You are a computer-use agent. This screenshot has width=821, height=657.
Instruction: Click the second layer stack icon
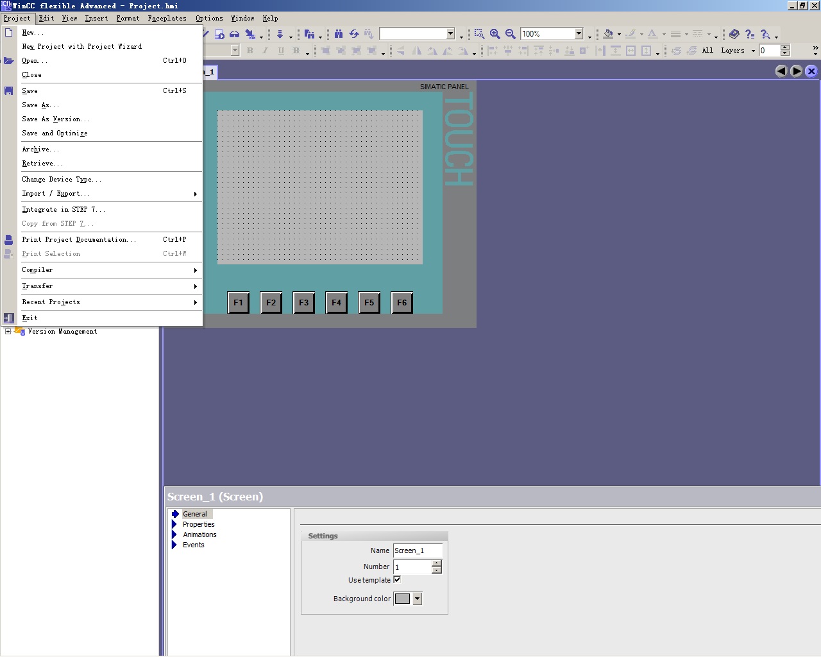(x=691, y=51)
